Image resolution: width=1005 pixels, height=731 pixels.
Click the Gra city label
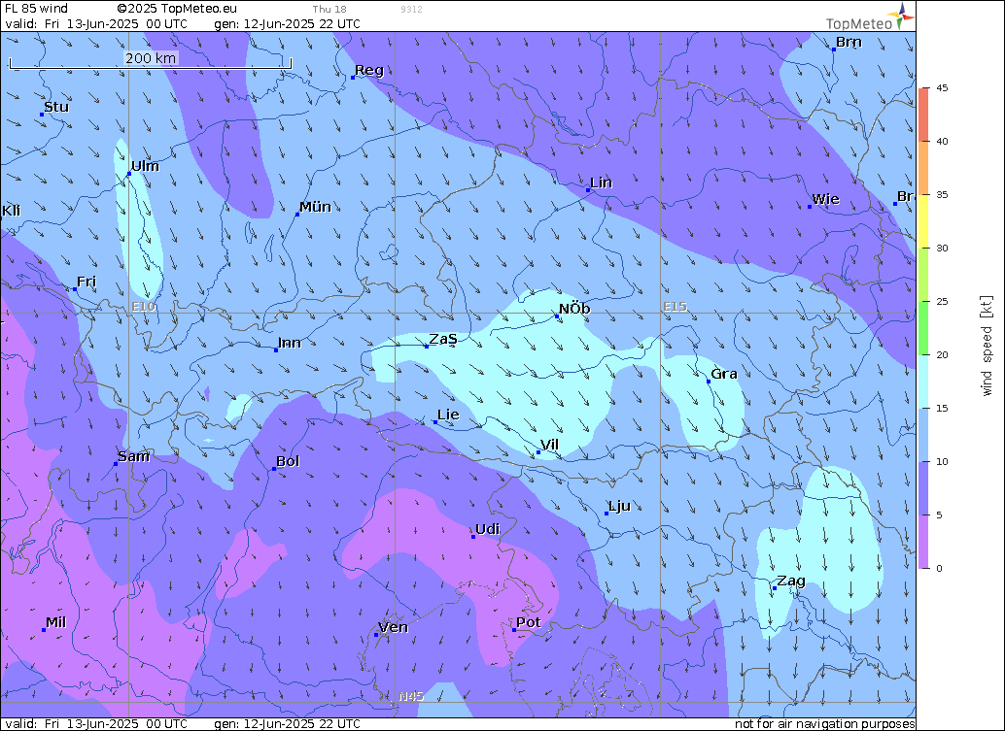click(724, 374)
